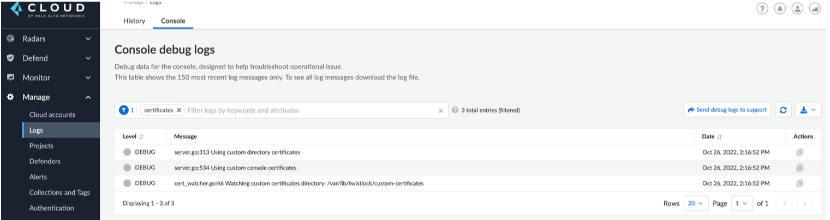Clear the log filter field
Image resolution: width=830 pixels, height=220 pixels.
pyautogui.click(x=441, y=111)
